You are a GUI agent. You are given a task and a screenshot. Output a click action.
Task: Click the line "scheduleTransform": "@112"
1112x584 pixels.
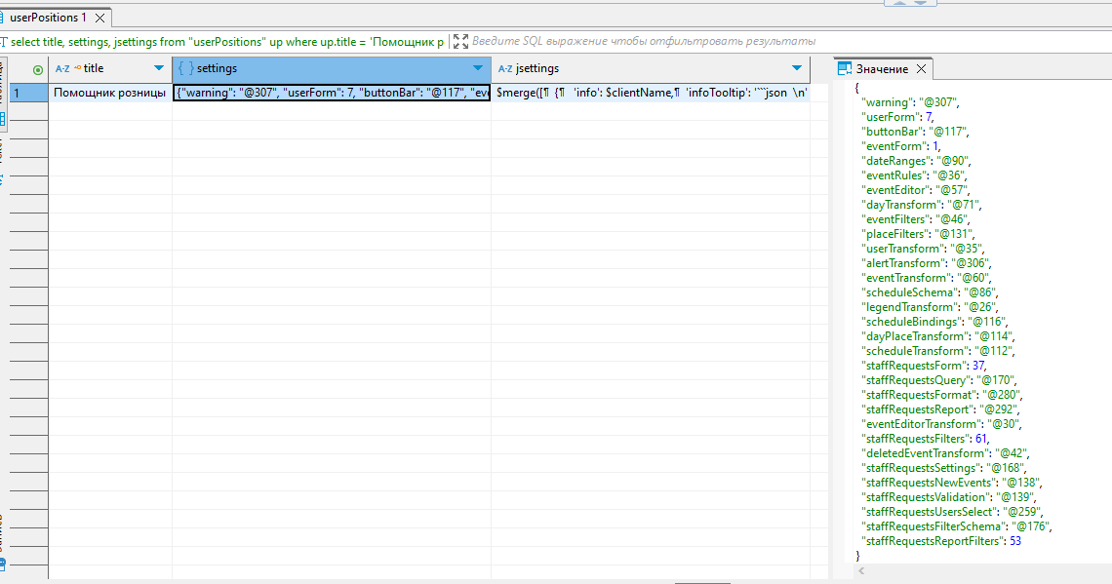click(x=938, y=351)
